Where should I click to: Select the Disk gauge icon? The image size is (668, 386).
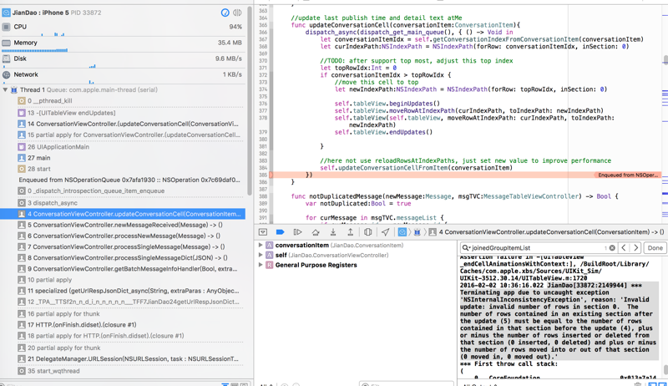click(x=6, y=58)
